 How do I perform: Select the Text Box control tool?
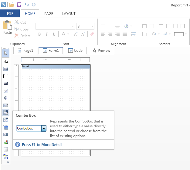coord(6,69)
